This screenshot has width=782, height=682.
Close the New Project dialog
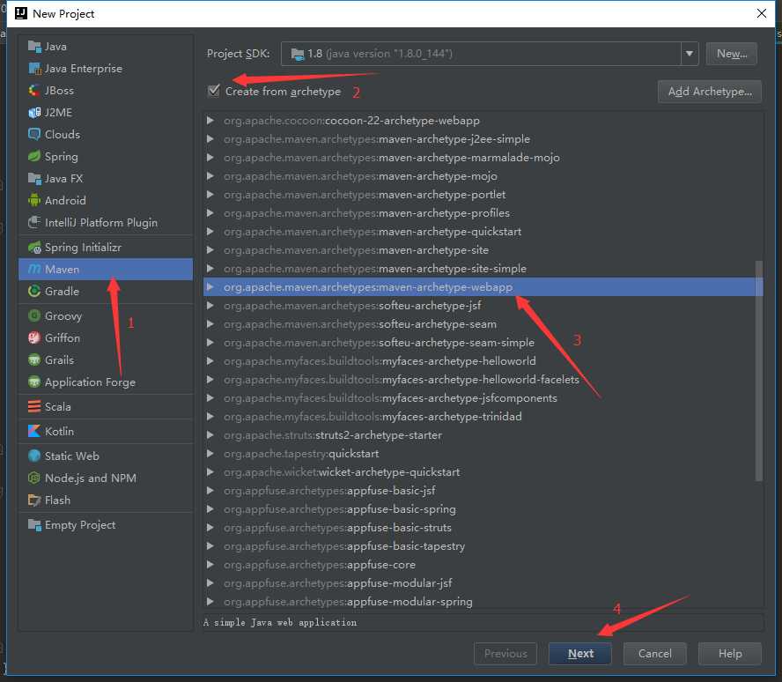point(762,13)
